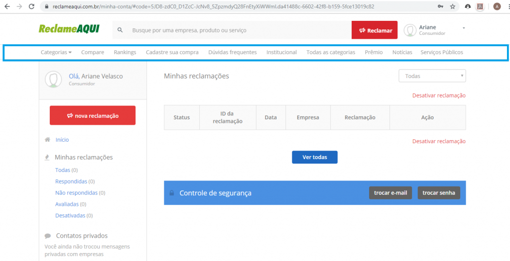
Task: Go to Notícias
Action: tap(402, 52)
